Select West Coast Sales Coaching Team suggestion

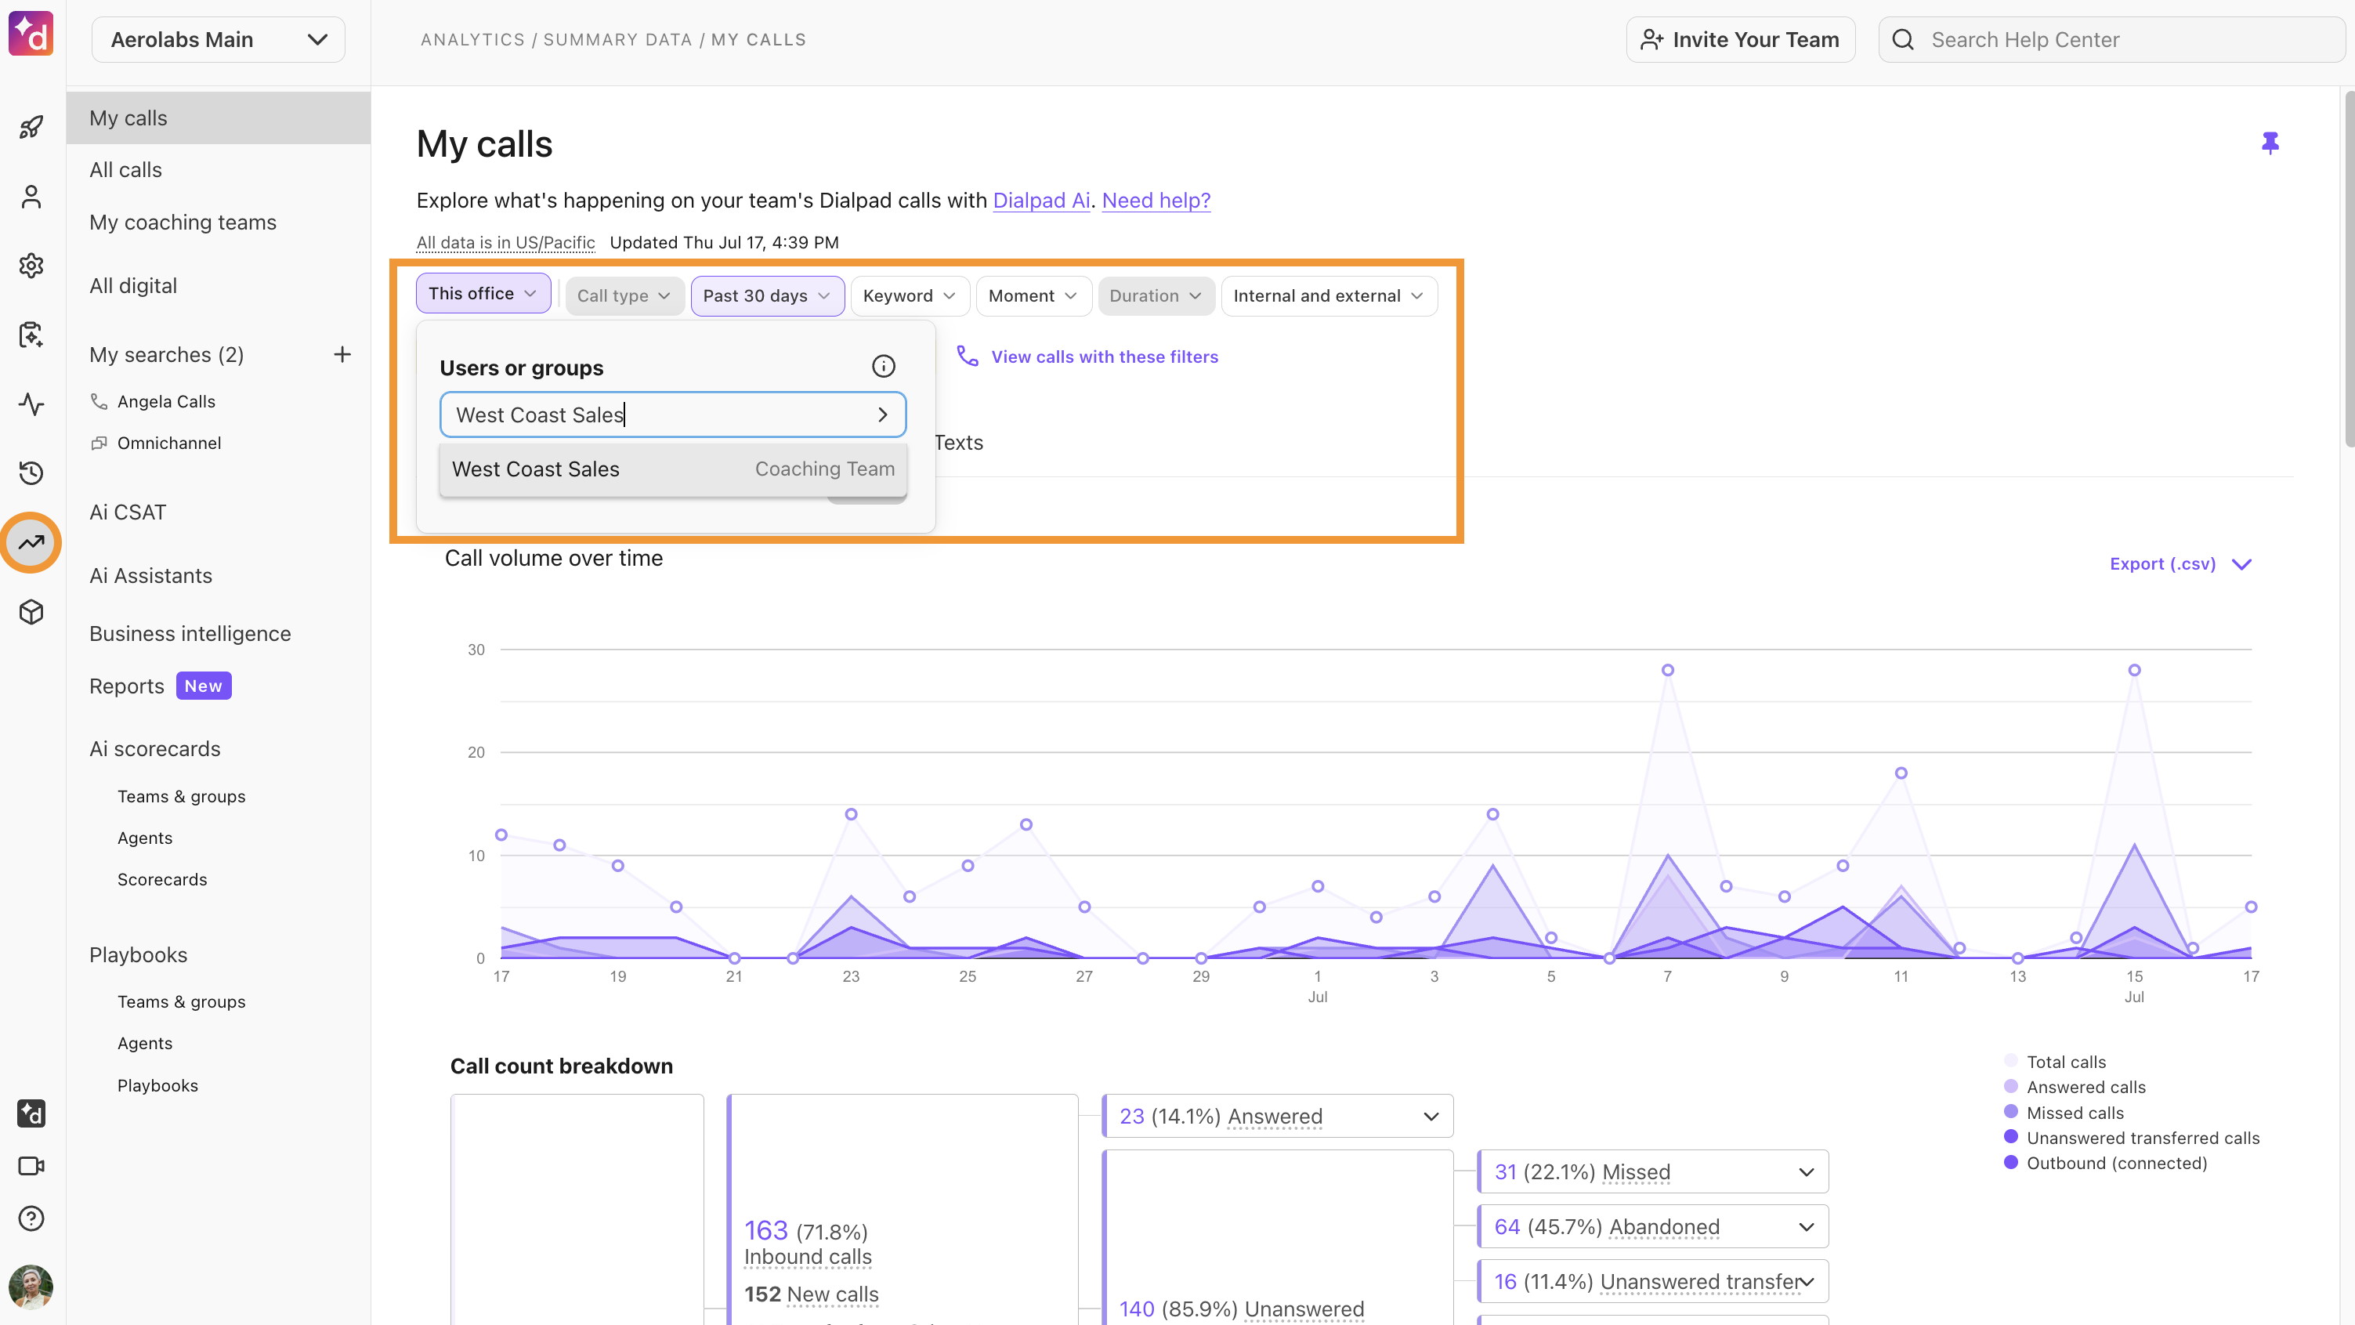(x=673, y=469)
